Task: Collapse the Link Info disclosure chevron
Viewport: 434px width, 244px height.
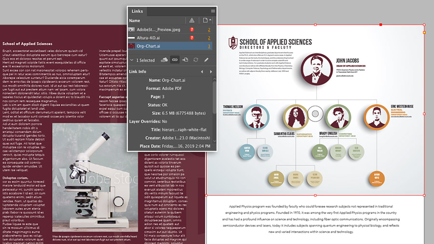Action: (x=132, y=60)
